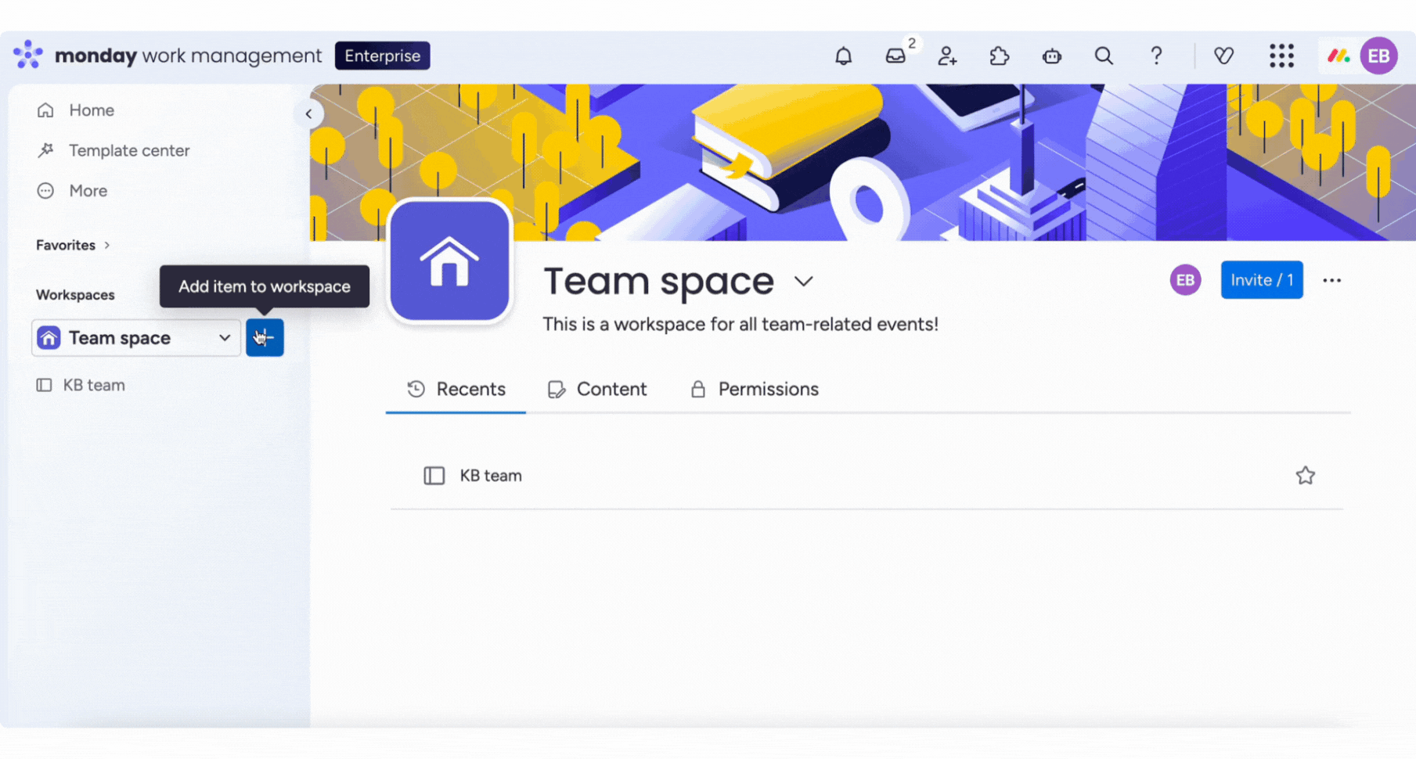Click the EB user avatar
1416x759 pixels.
(1380, 56)
